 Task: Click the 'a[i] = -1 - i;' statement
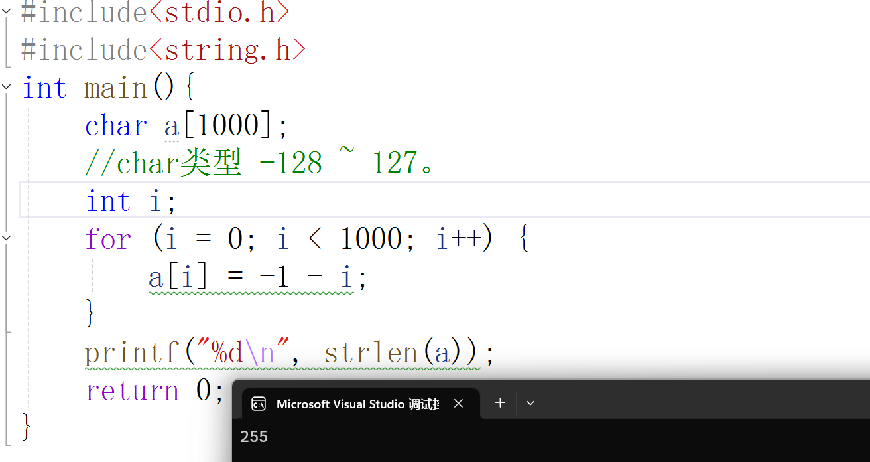258,277
